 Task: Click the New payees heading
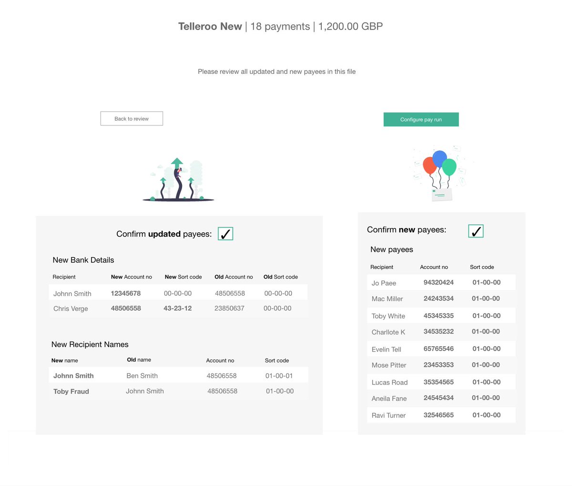[x=392, y=249]
